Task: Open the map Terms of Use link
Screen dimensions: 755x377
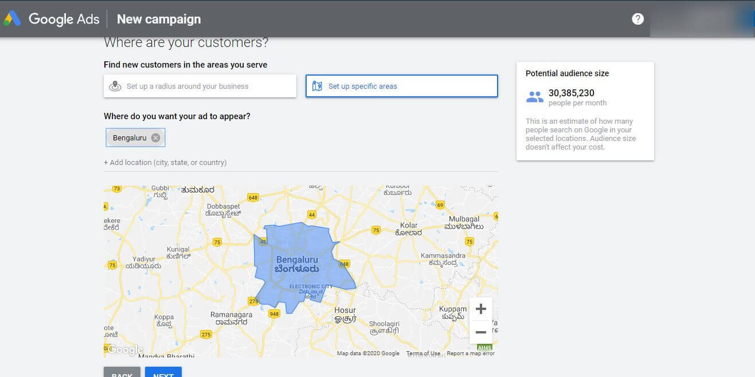Action: tap(423, 354)
